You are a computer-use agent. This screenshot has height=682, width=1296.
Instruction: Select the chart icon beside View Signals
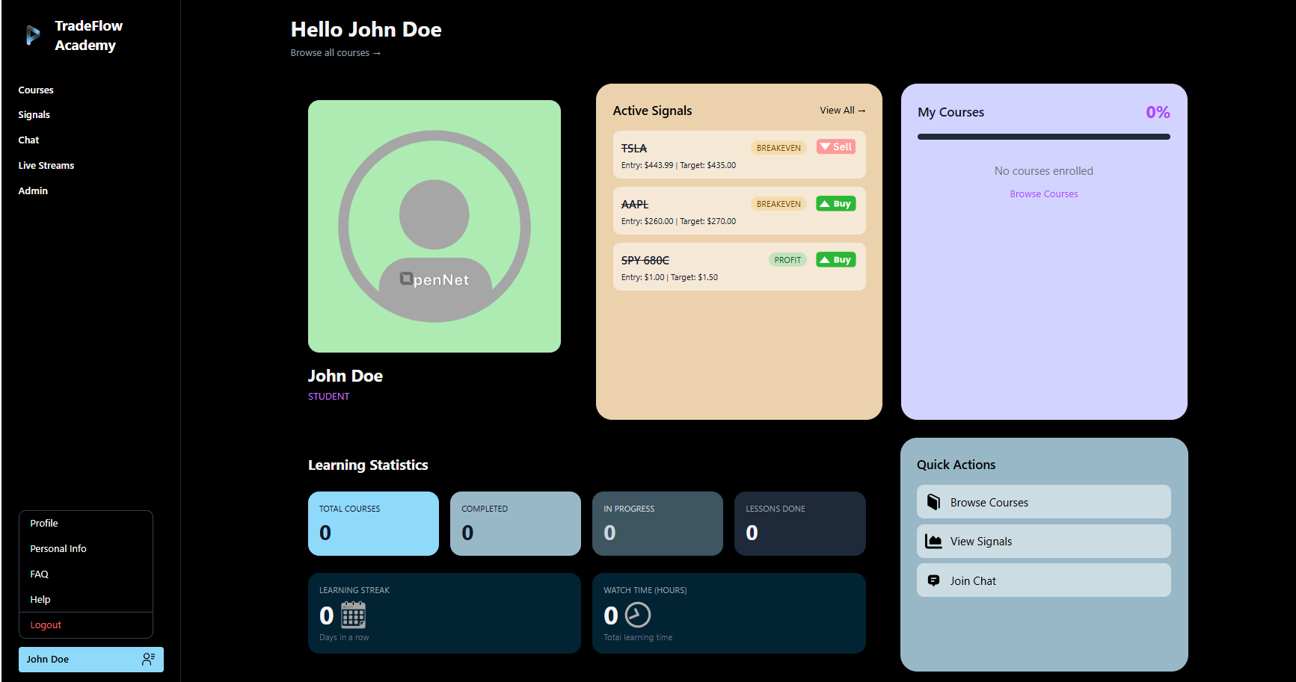click(x=934, y=541)
